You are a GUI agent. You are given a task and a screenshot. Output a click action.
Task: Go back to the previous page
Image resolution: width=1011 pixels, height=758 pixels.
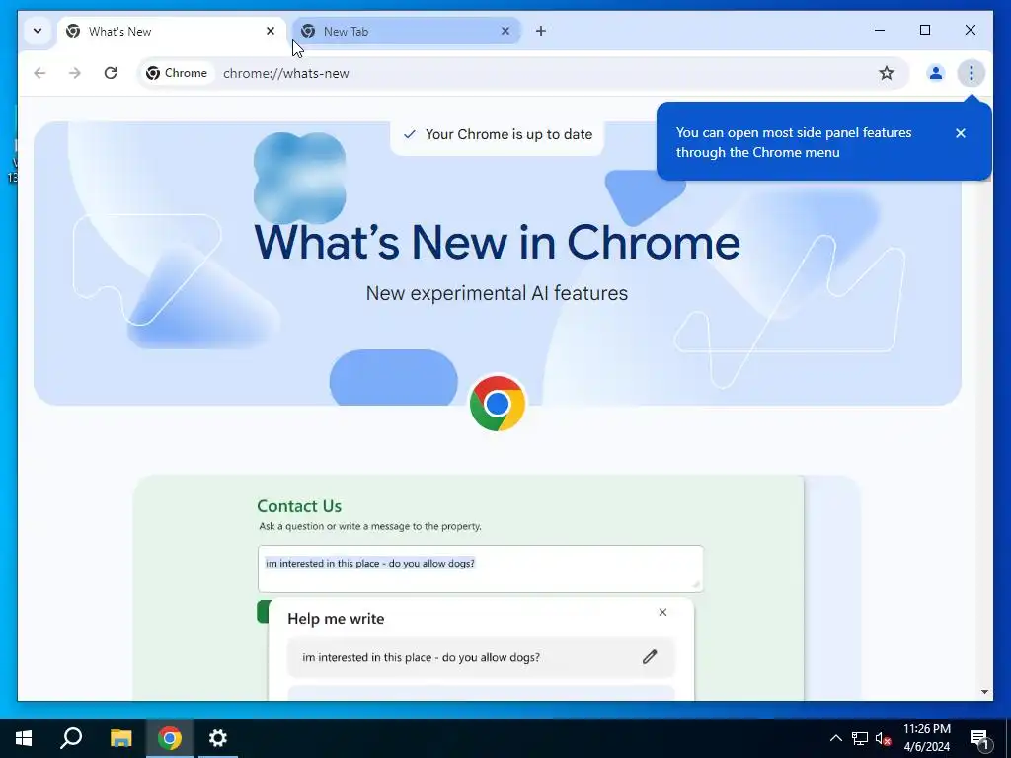coord(39,73)
